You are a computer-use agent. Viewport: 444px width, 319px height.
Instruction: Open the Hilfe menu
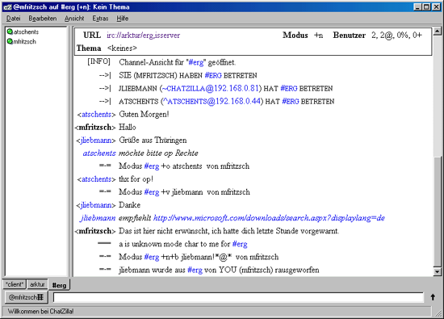click(123, 19)
